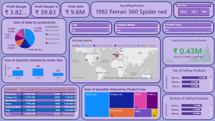Select the Motorcycles table row
This screenshot has height=121, width=215.
40,100
